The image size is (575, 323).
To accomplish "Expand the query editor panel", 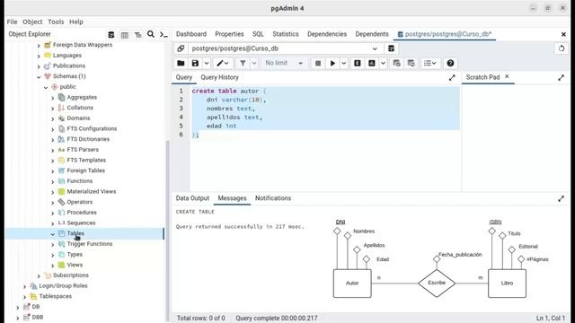I will [x=452, y=78].
